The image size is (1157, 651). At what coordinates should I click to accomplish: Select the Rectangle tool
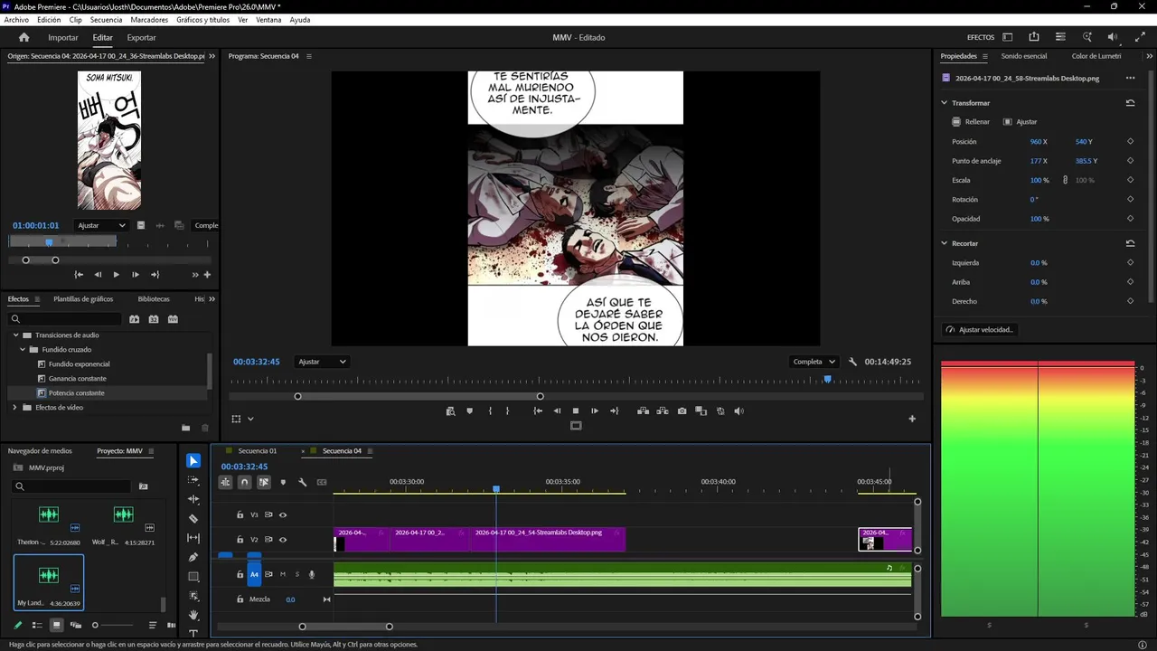pos(193,577)
